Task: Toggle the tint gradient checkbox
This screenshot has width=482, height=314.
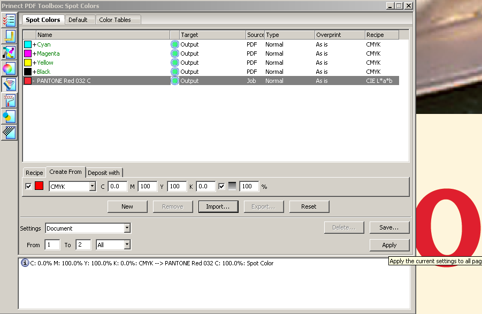Action: (x=221, y=186)
